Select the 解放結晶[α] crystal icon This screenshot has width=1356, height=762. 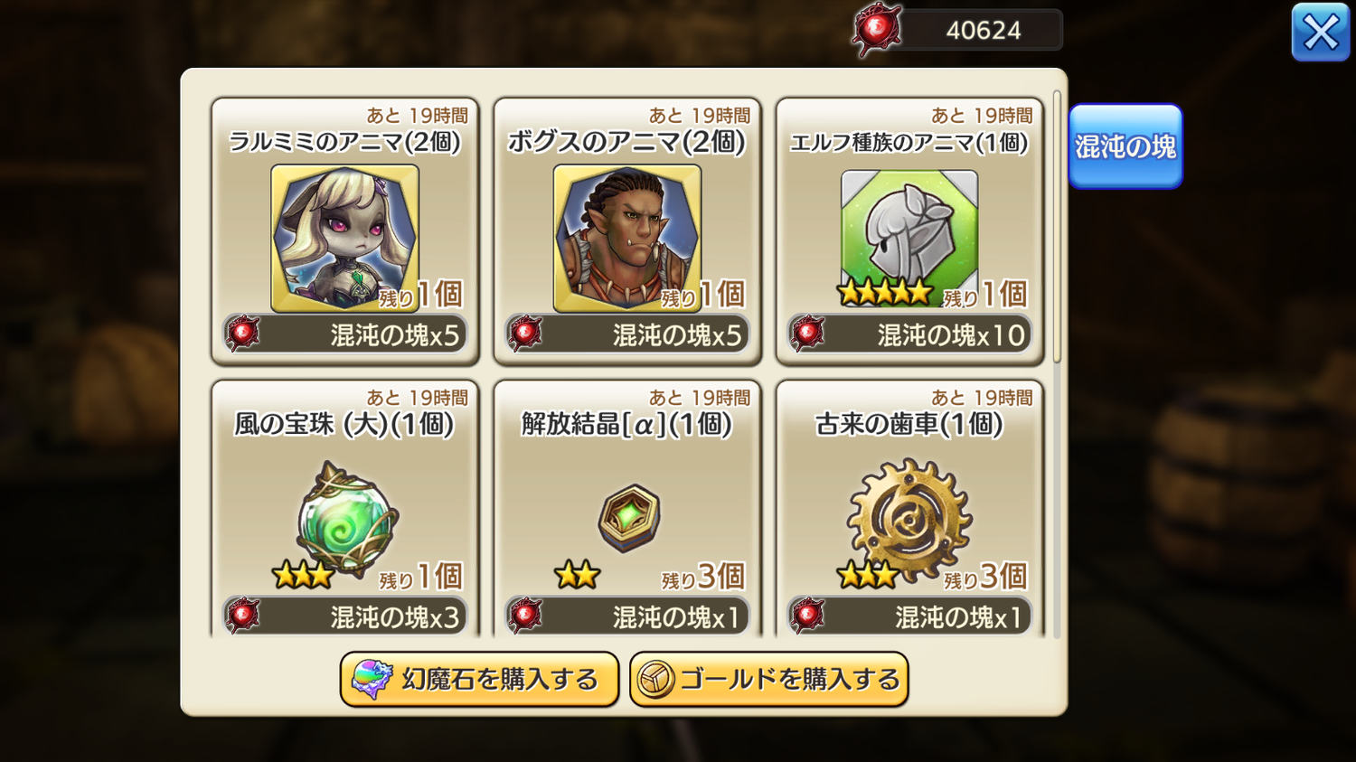629,518
